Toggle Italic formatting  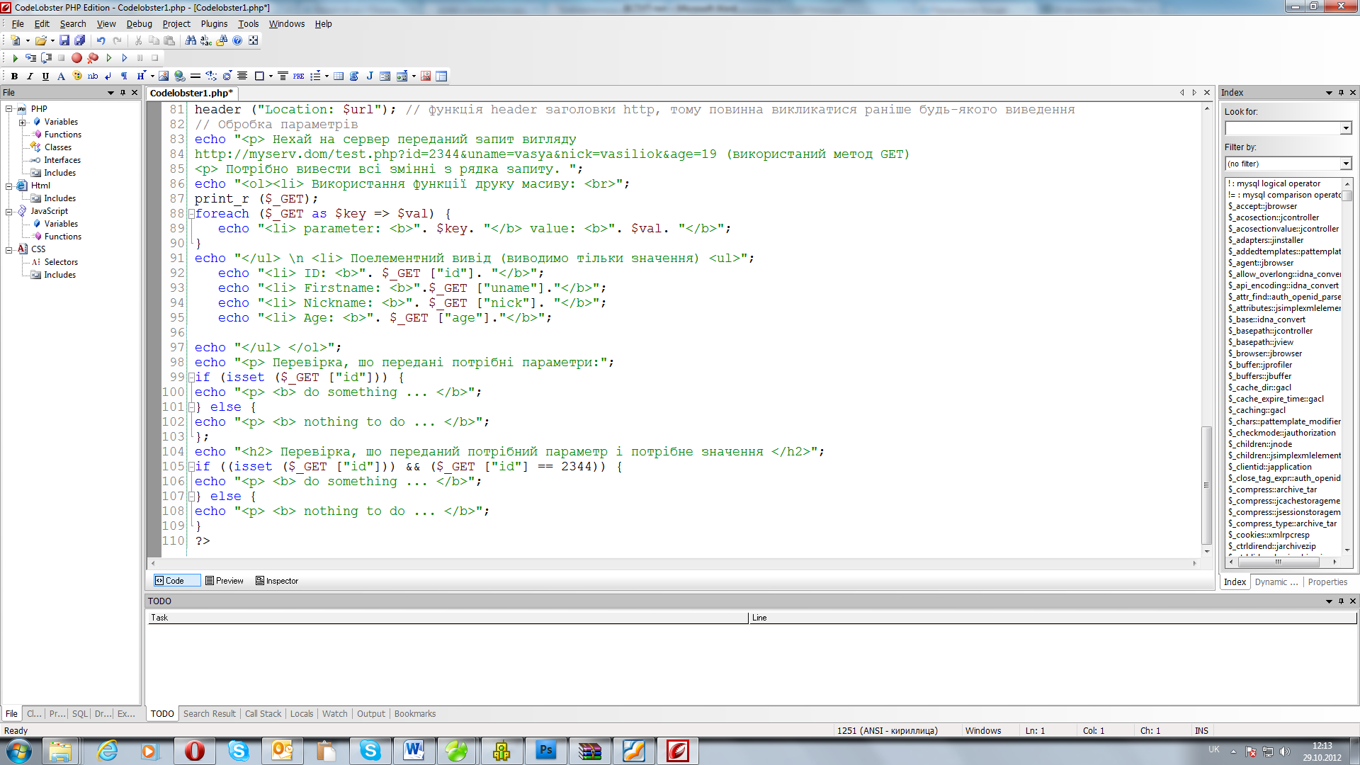[30, 76]
